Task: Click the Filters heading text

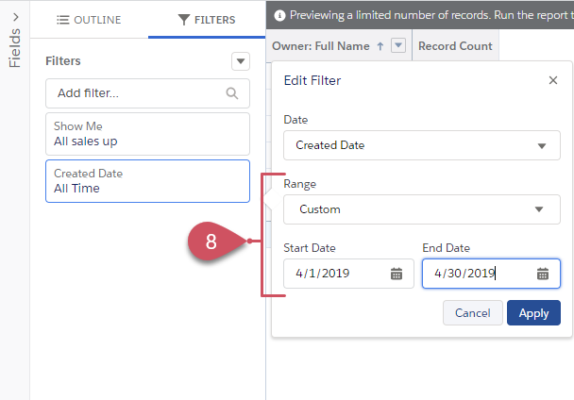Action: click(63, 60)
